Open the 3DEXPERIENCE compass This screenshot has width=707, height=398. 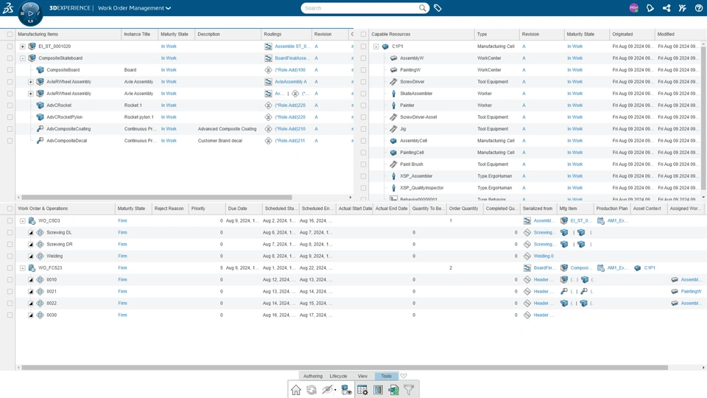coord(30,13)
